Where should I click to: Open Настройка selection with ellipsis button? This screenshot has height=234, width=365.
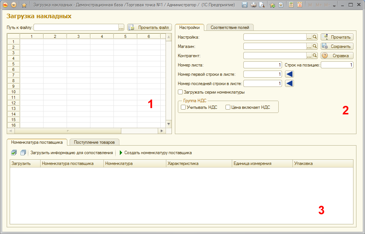click(x=309, y=37)
